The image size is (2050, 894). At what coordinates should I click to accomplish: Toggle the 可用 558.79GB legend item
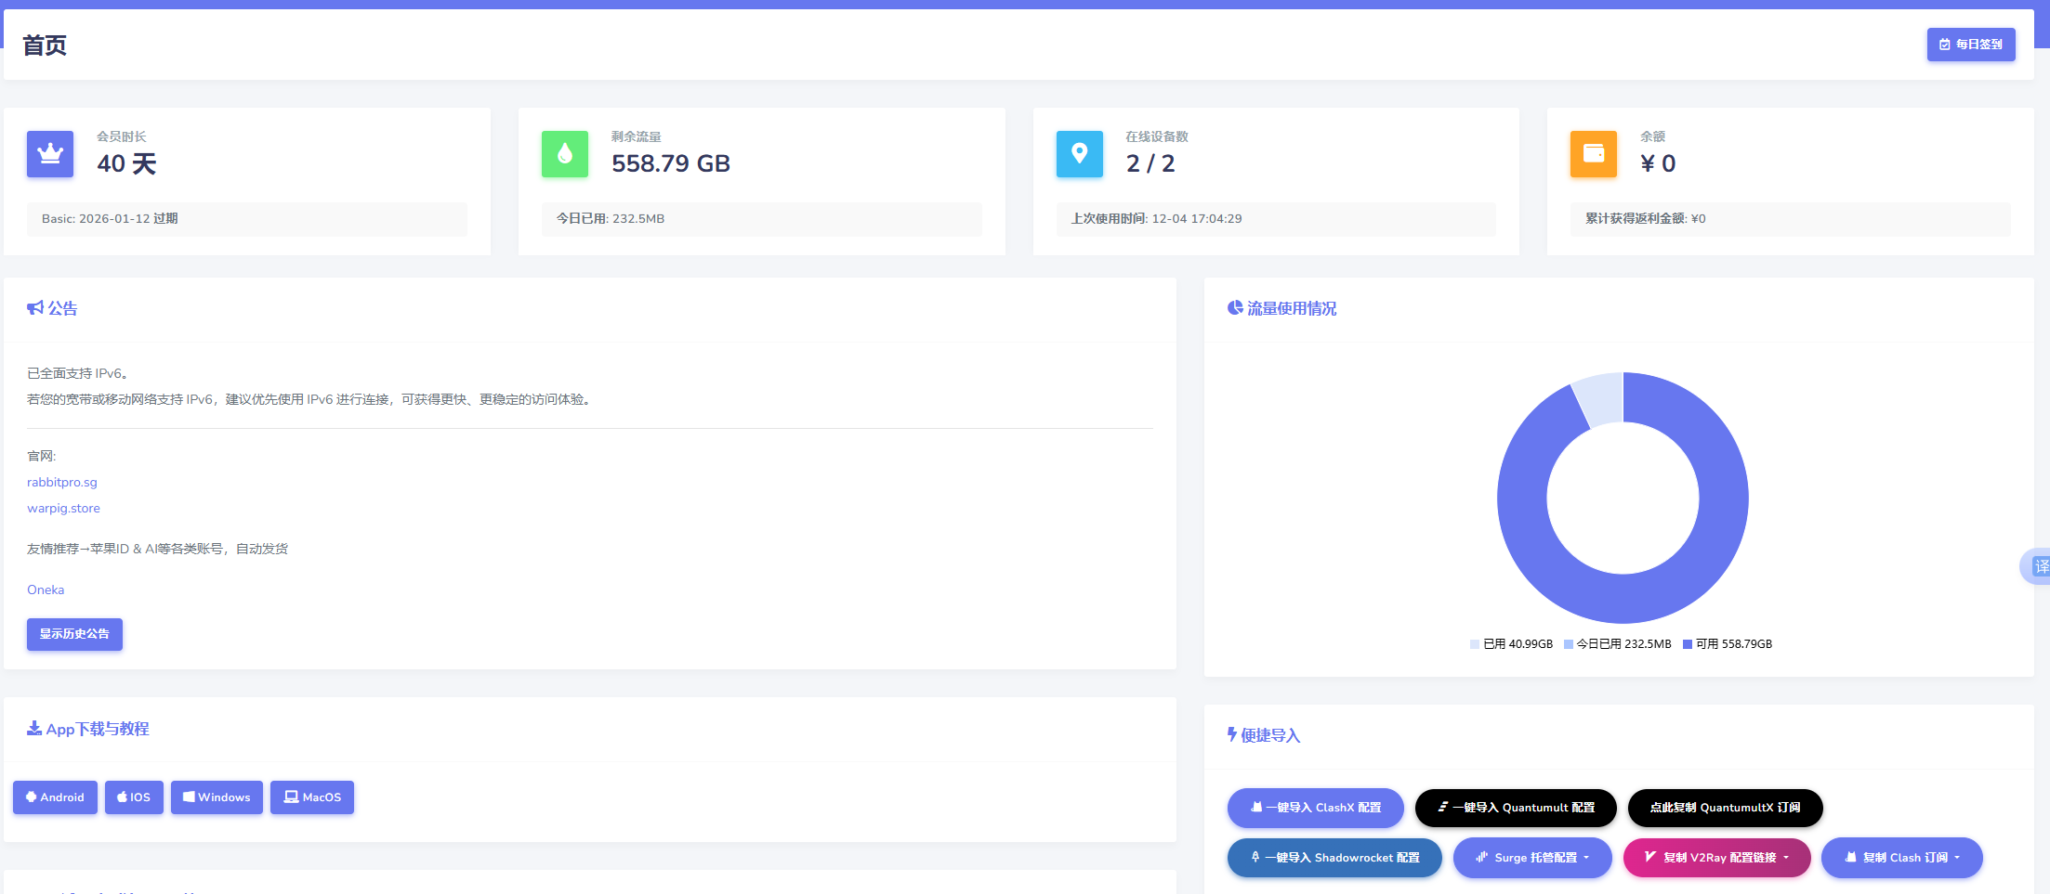point(1727,644)
